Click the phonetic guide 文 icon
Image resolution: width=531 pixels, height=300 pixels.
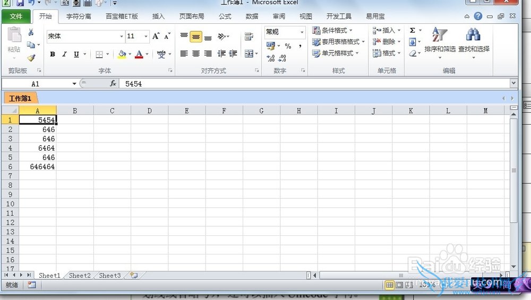tap(161, 54)
